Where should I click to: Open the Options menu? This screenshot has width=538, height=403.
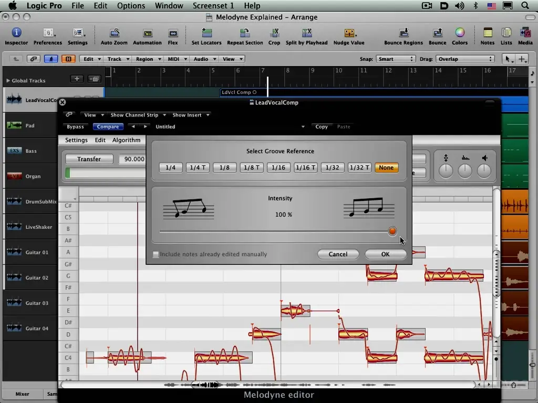pyautogui.click(x=131, y=5)
